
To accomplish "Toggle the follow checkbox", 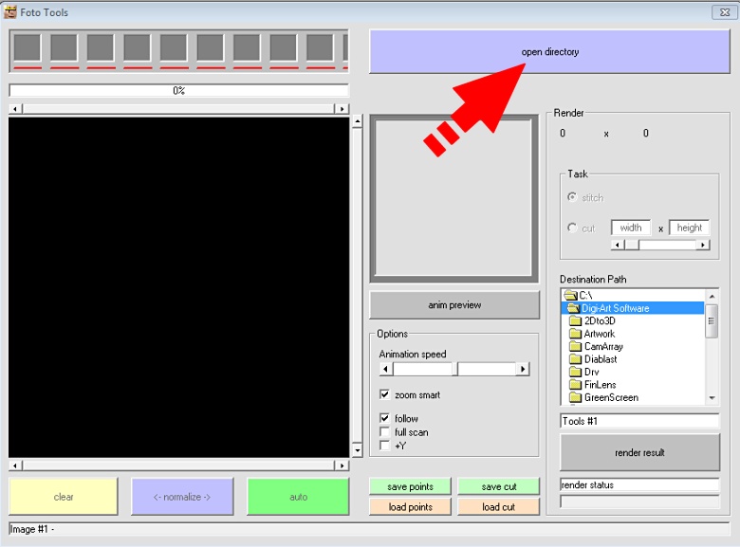I will [385, 418].
